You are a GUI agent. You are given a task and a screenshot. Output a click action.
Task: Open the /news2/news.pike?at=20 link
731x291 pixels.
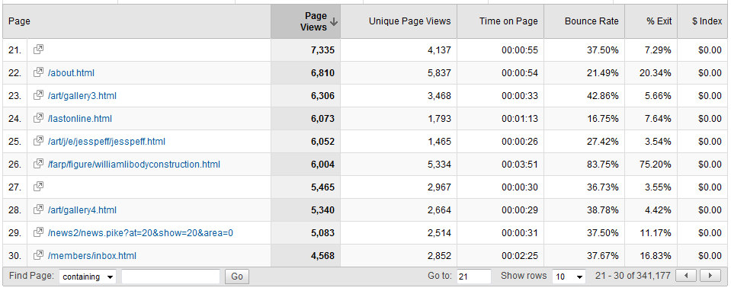click(140, 233)
